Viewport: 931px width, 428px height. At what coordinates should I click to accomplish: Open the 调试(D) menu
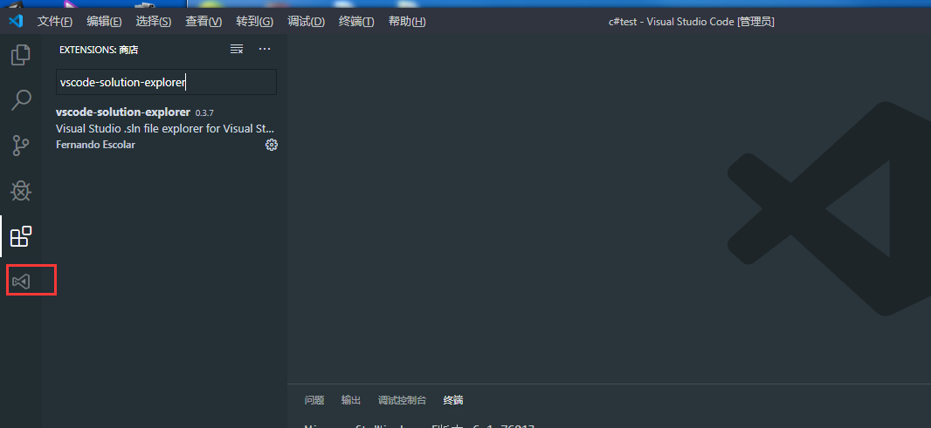pos(307,21)
